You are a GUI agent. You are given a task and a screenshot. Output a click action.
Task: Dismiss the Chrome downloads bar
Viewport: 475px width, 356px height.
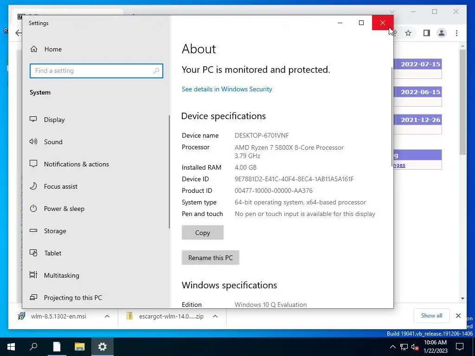click(x=458, y=316)
